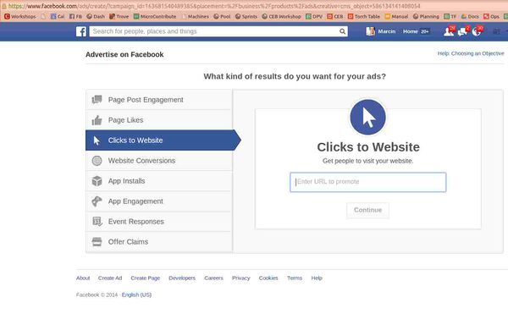Open the Torch Table bookmark

(363, 16)
